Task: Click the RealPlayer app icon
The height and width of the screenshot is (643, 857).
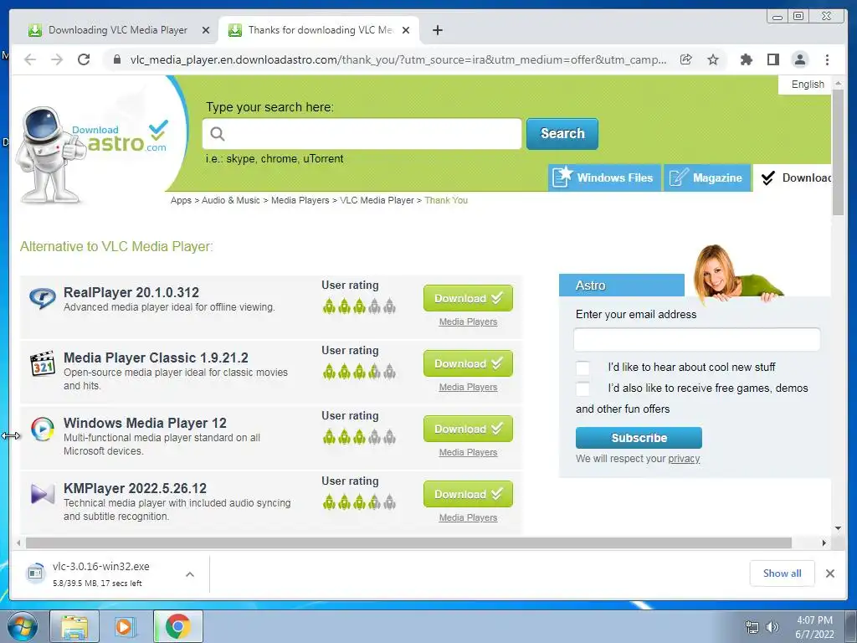Action: (42, 298)
